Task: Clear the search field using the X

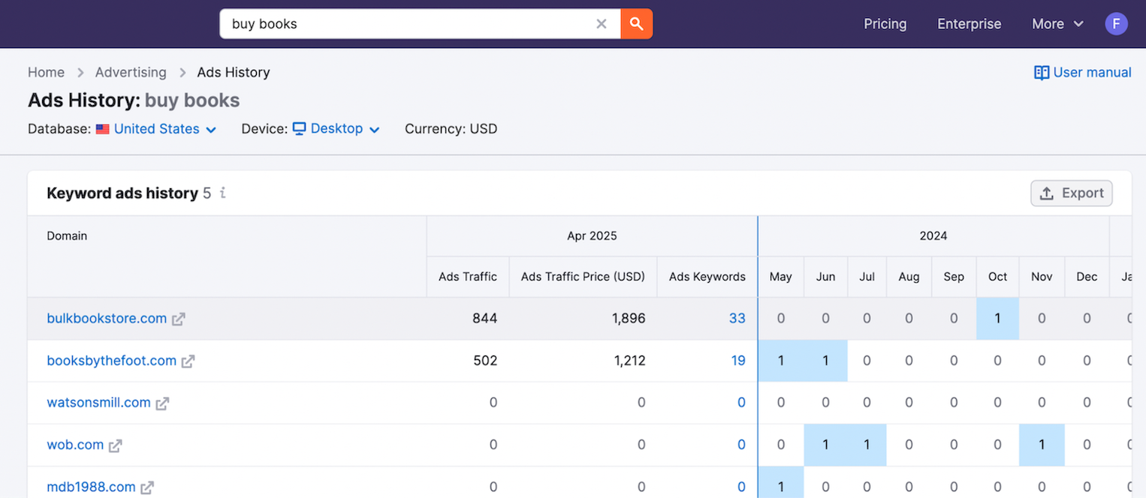Action: 601,23
